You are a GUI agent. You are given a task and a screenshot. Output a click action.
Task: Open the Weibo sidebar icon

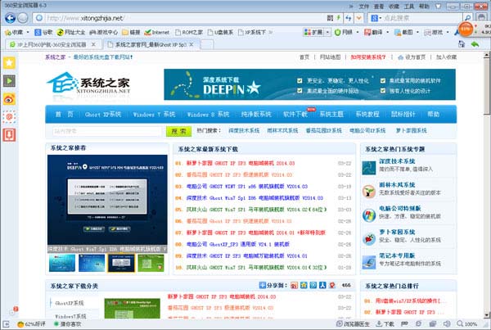(x=9, y=98)
